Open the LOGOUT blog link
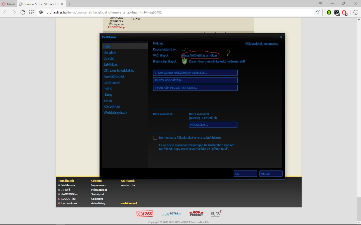 (116, 27)
